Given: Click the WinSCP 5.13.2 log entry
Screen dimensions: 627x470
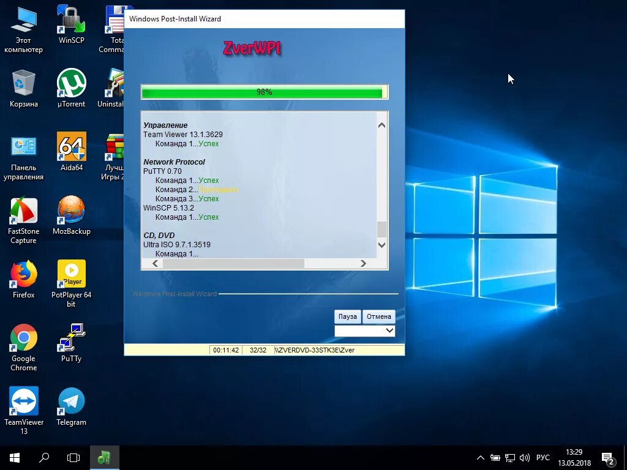Looking at the screenshot, I should 168,208.
